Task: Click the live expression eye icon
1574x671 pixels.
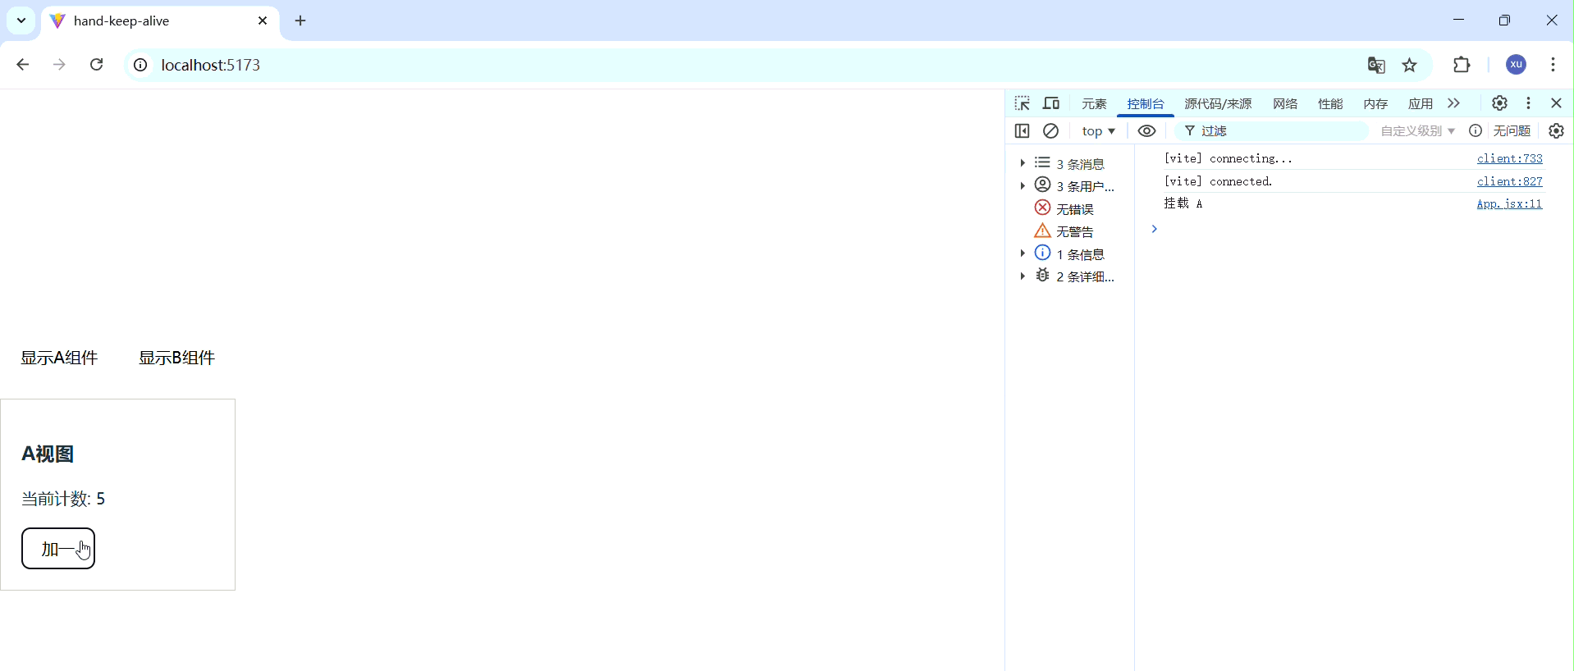Action: (1146, 131)
